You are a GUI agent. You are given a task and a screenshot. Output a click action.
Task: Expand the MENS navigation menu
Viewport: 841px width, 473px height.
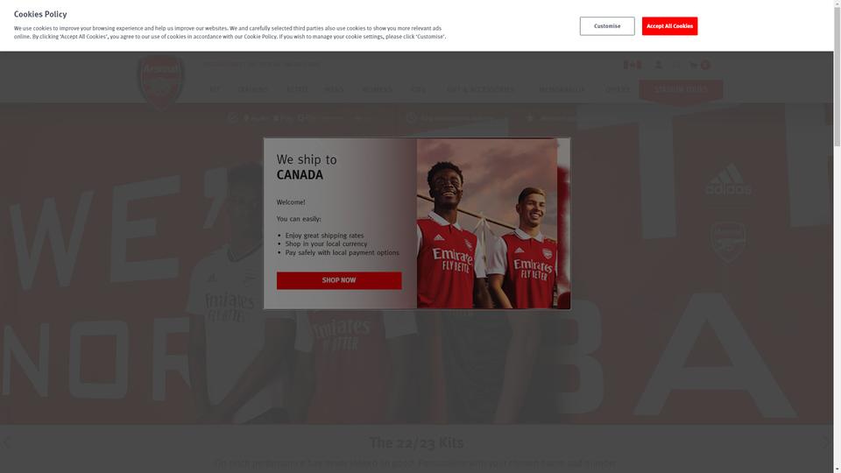[x=334, y=89]
